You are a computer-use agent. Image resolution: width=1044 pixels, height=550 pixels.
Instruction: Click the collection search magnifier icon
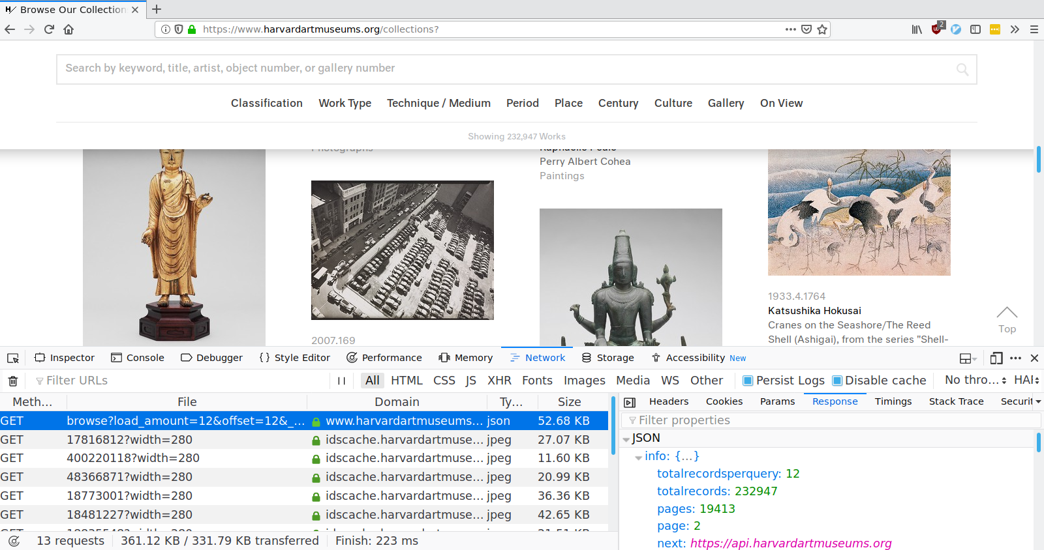point(962,69)
